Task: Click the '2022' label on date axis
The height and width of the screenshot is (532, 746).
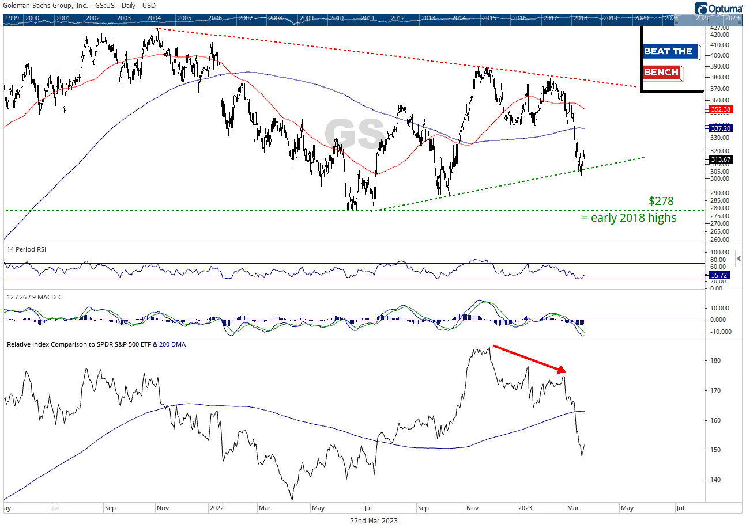Action: tap(217, 508)
